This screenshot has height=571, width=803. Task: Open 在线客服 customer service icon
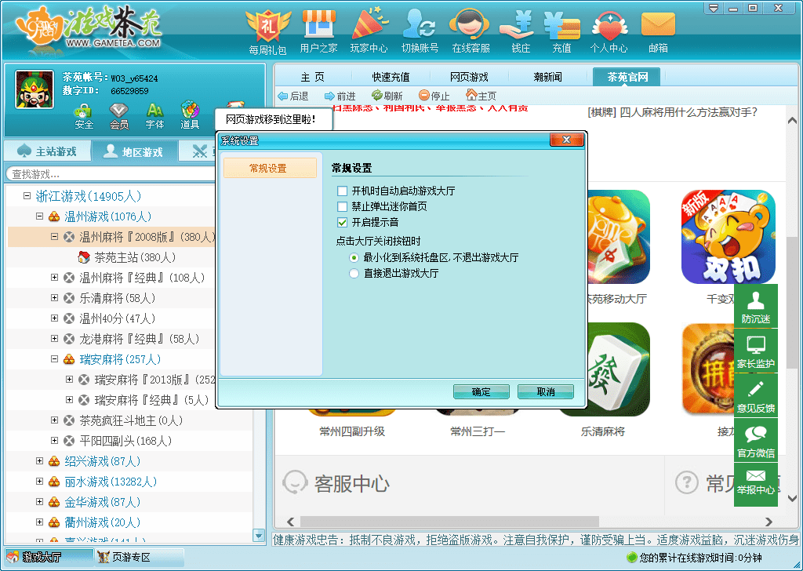click(470, 26)
